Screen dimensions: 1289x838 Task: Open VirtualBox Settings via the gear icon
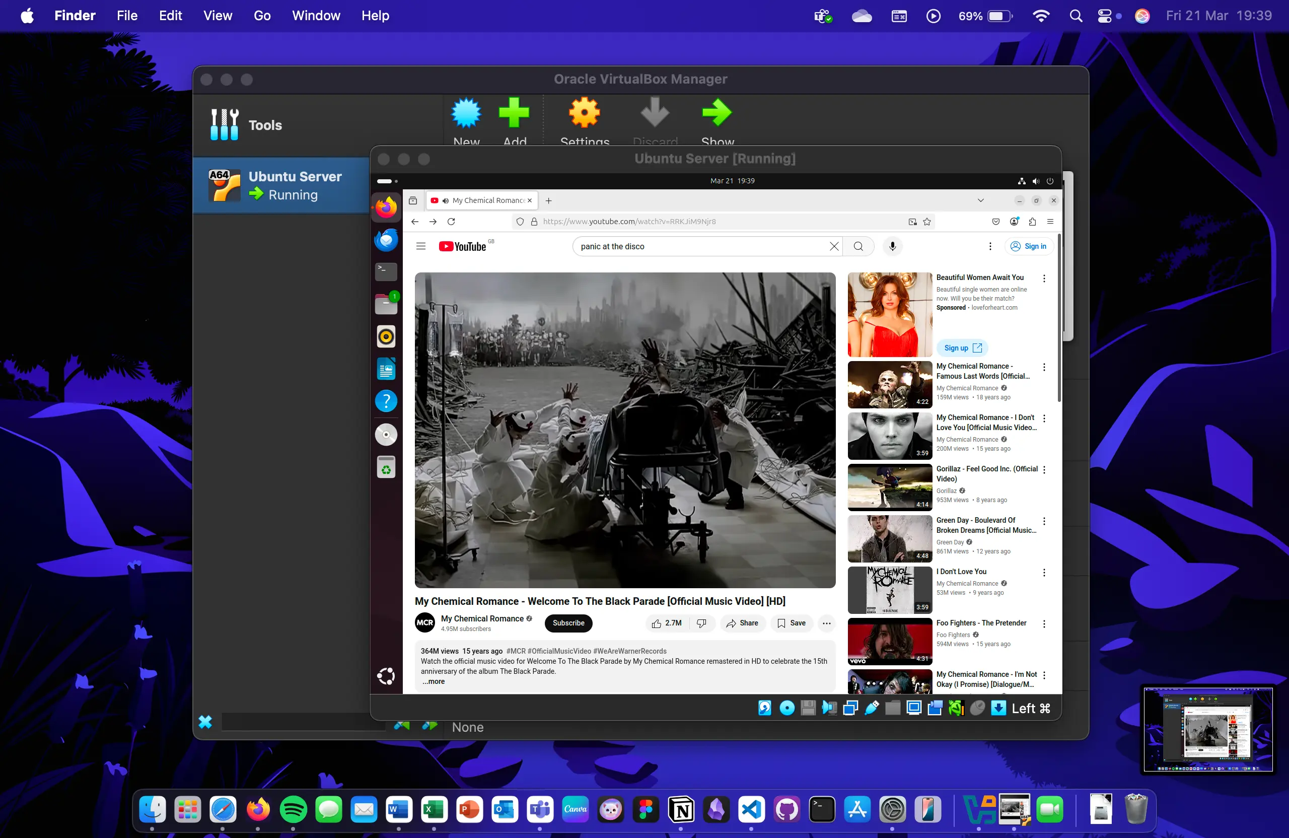585,114
